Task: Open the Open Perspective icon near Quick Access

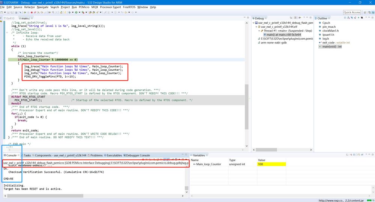Action: [365, 12]
